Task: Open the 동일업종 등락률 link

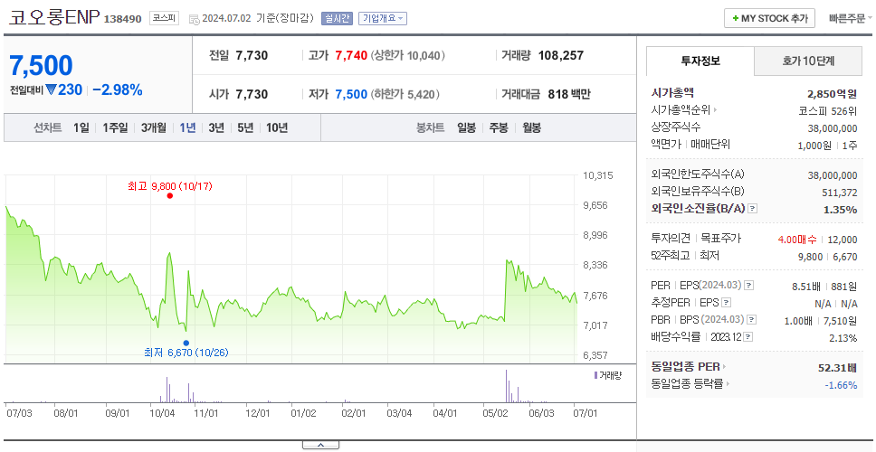Action: 687,384
